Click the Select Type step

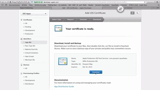coord(56,19)
